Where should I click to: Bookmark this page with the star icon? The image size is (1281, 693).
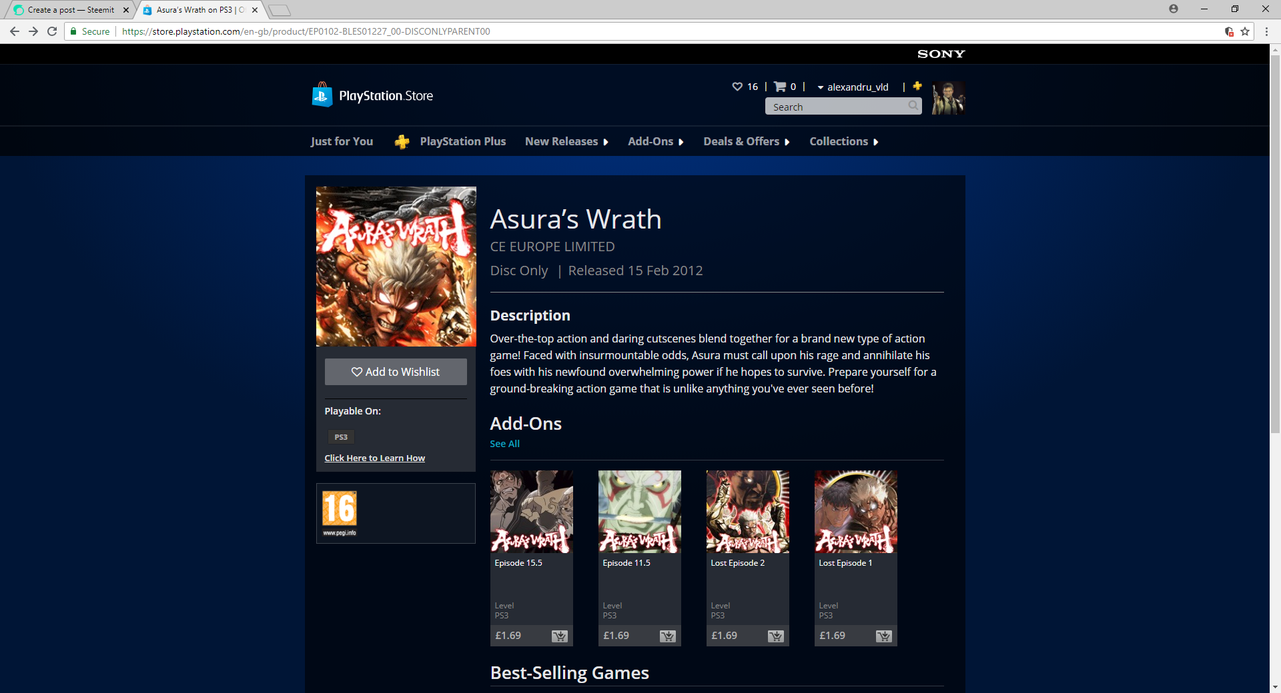[1245, 31]
